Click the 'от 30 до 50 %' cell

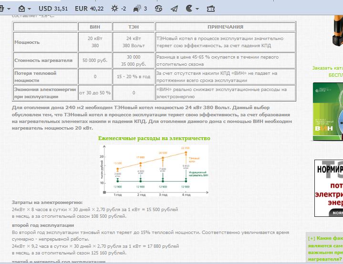click(x=95, y=92)
